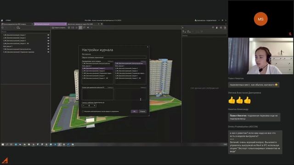Screen dimensions: 294x165
Task: Close the third document tab
Action: [x=98, y=24]
